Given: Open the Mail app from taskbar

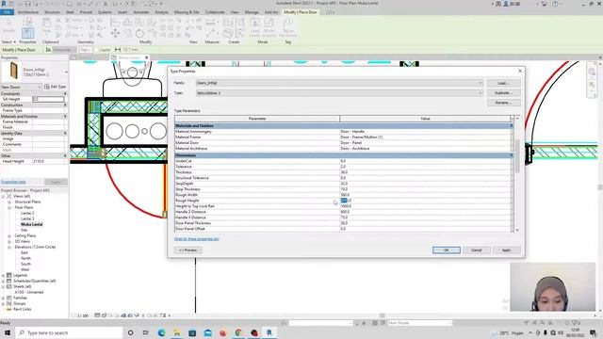Looking at the screenshot, I should click(x=207, y=332).
